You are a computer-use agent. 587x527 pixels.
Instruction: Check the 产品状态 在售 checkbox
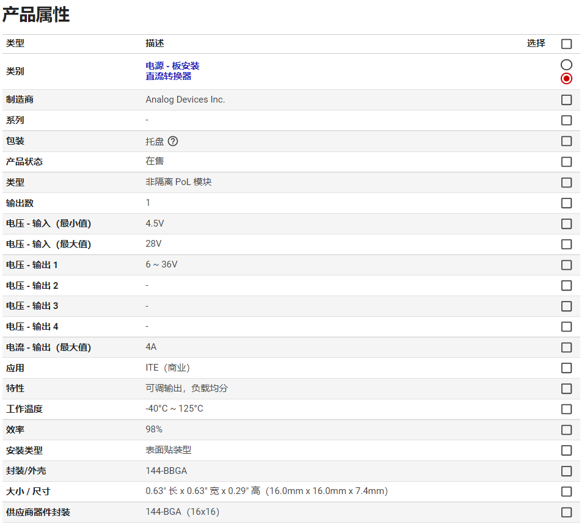tap(566, 162)
